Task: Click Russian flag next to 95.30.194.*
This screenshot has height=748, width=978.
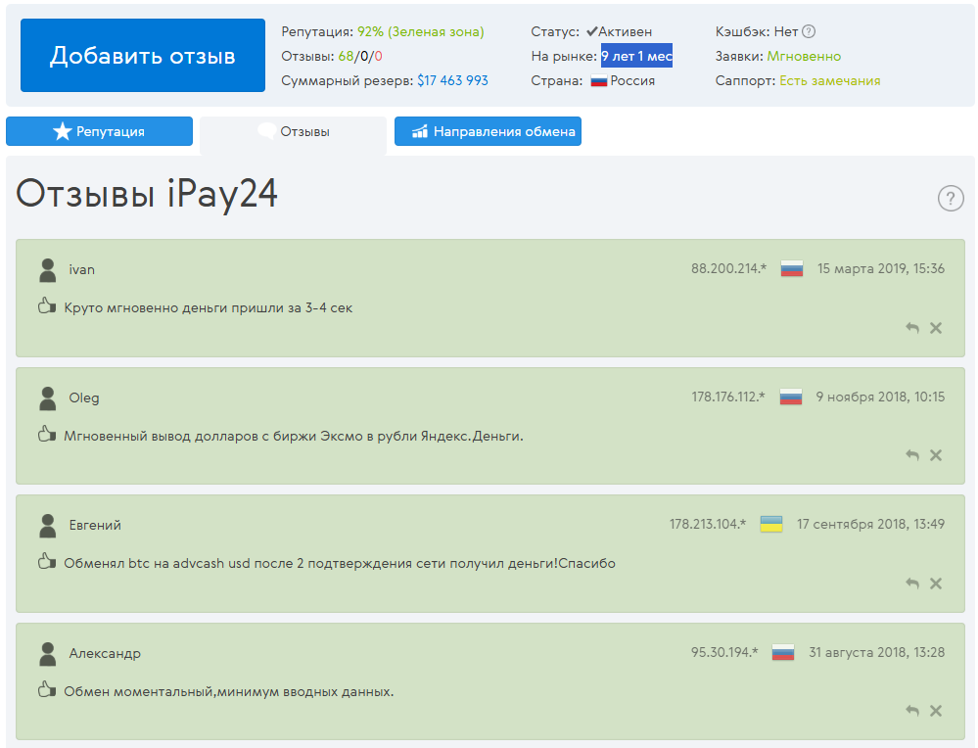Action: click(x=783, y=653)
